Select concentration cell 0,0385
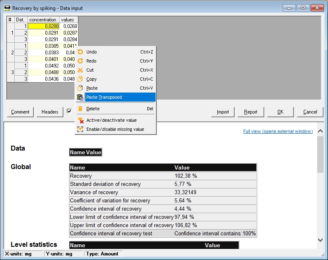The image size is (328, 260). click(44, 46)
